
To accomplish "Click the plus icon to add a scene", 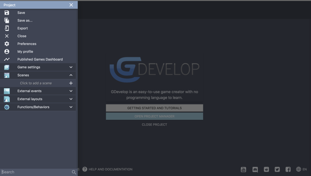I will click(71, 83).
